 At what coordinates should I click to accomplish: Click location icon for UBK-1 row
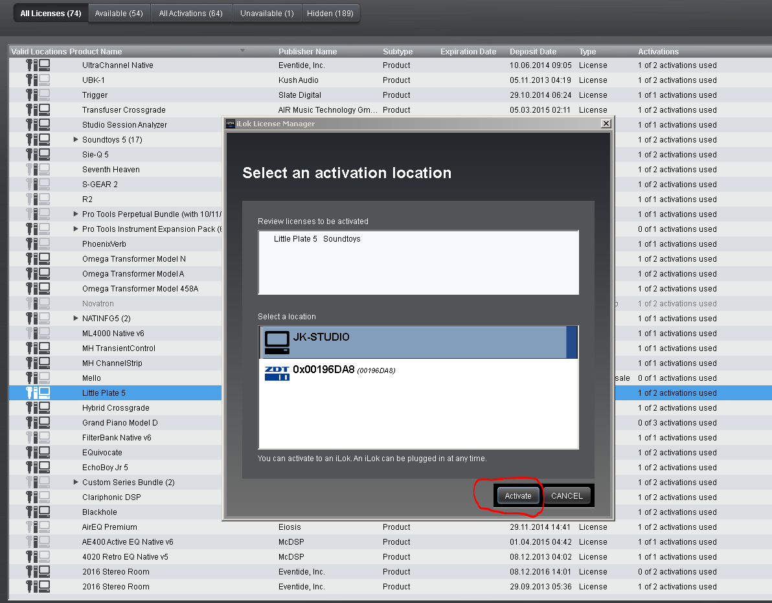pyautogui.click(x=38, y=80)
